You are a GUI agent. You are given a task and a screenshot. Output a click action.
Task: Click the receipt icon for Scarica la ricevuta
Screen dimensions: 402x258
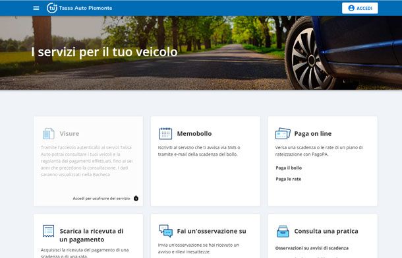coord(49,231)
